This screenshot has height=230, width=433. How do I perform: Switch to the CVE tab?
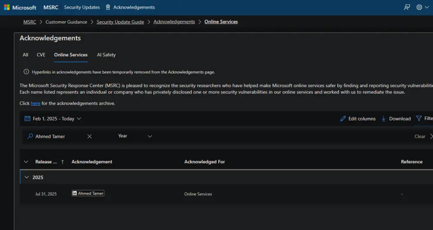tap(41, 55)
